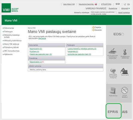This screenshot has width=133, height=120.
Task: Open Pateikti per paskutinį mėn. link
Action: [x=41, y=54]
